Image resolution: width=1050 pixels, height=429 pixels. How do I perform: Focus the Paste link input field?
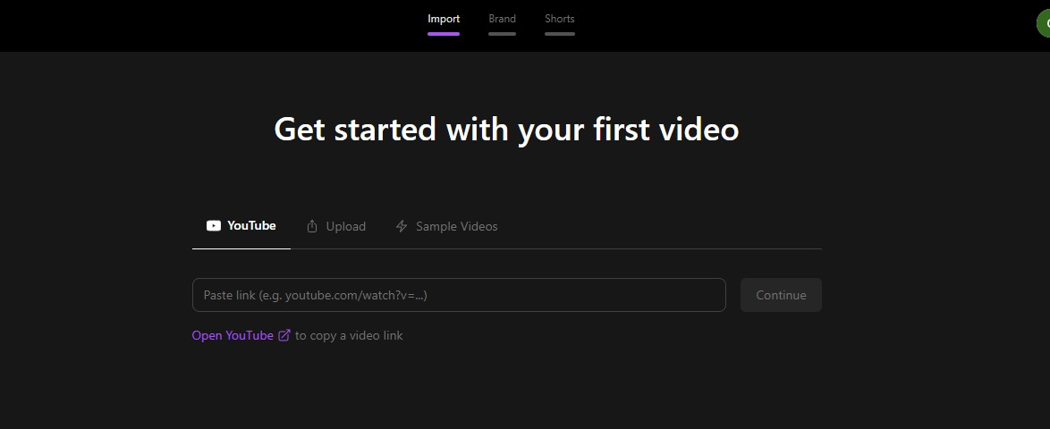pyautogui.click(x=459, y=295)
